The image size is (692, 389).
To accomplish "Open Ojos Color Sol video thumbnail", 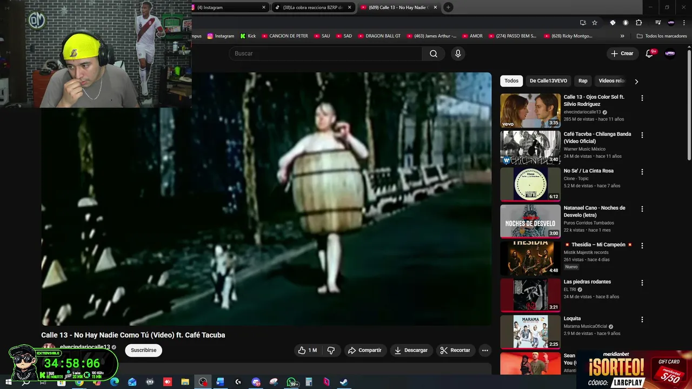I will click(x=530, y=111).
